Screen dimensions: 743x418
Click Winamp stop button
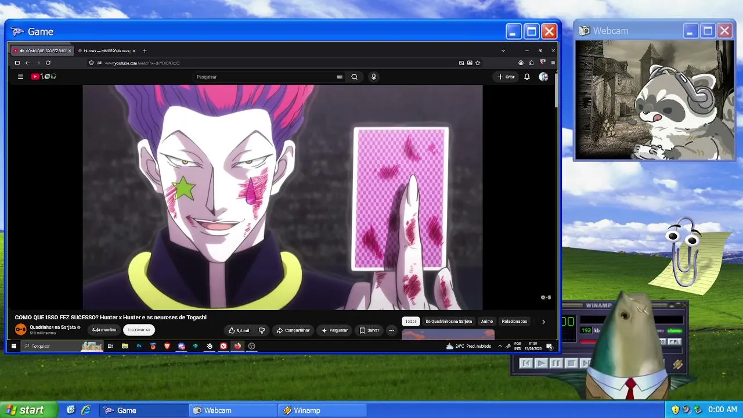click(571, 363)
